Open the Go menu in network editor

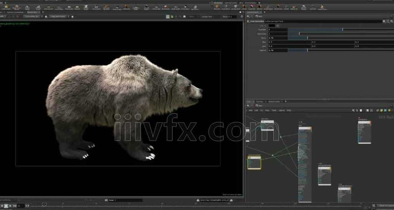click(x=262, y=111)
